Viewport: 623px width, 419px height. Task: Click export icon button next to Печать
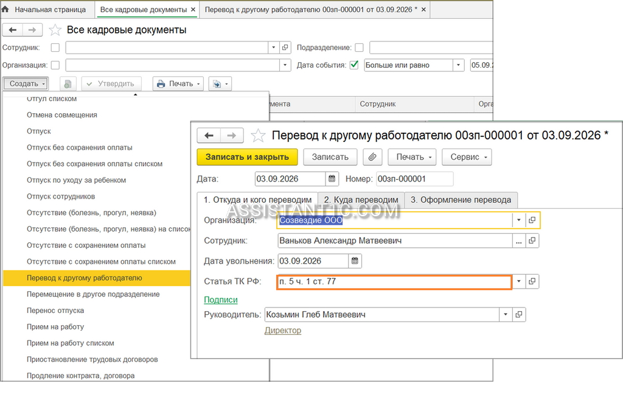tap(220, 84)
